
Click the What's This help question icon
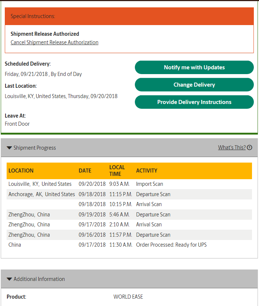coord(249,147)
